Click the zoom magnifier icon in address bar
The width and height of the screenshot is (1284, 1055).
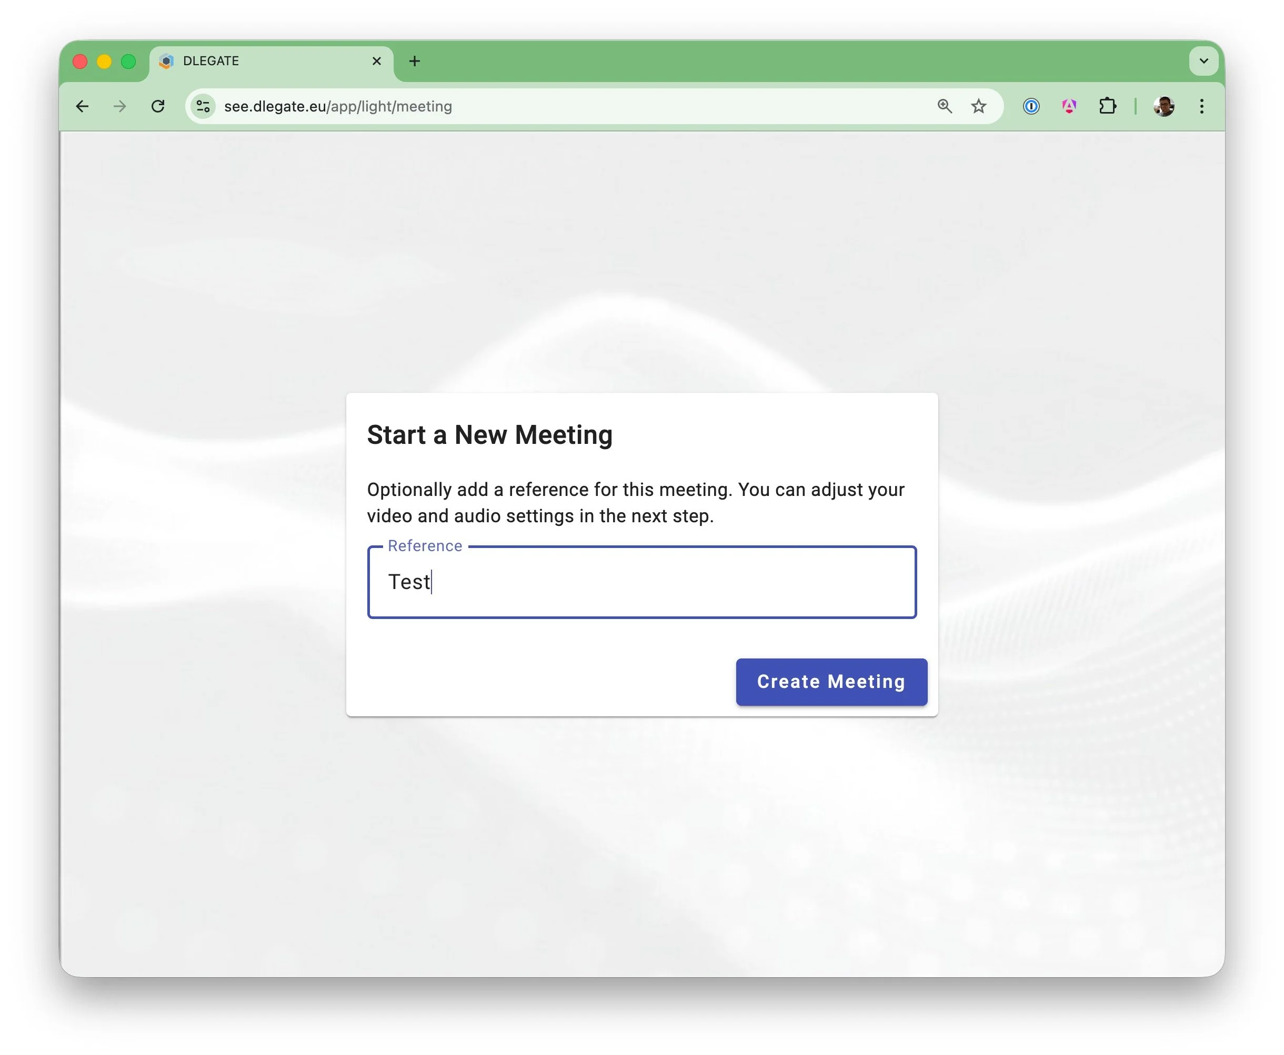pos(944,106)
